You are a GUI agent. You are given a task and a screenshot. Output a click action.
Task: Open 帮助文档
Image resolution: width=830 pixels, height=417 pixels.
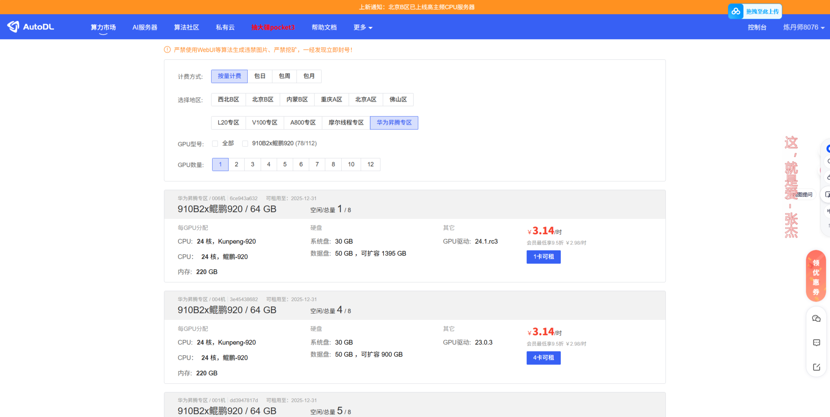(324, 27)
